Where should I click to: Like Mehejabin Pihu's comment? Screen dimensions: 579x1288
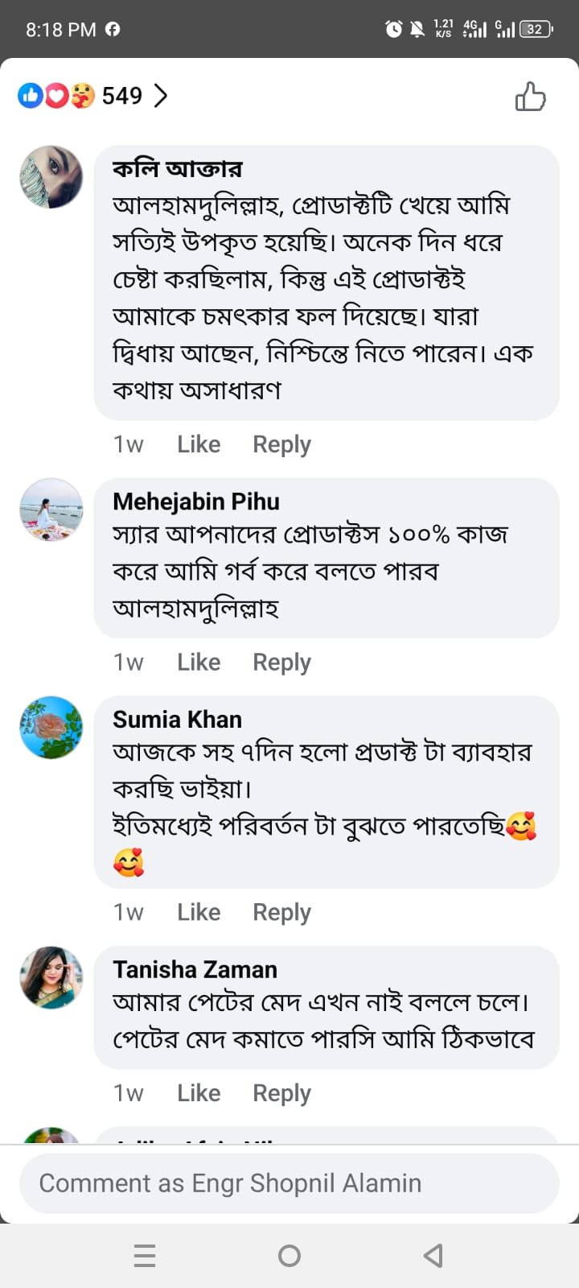(x=199, y=663)
